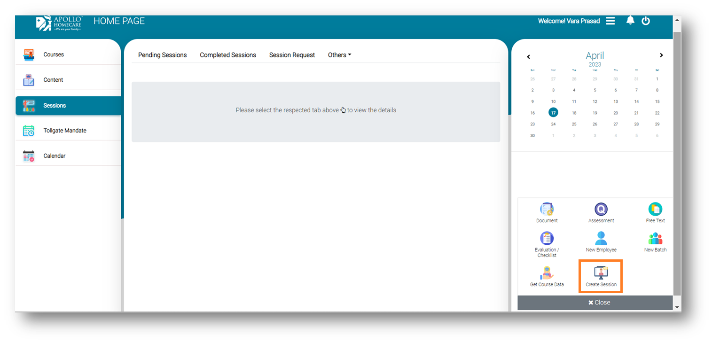Open the Completed Sessions tab
The image size is (712, 343).
[228, 55]
